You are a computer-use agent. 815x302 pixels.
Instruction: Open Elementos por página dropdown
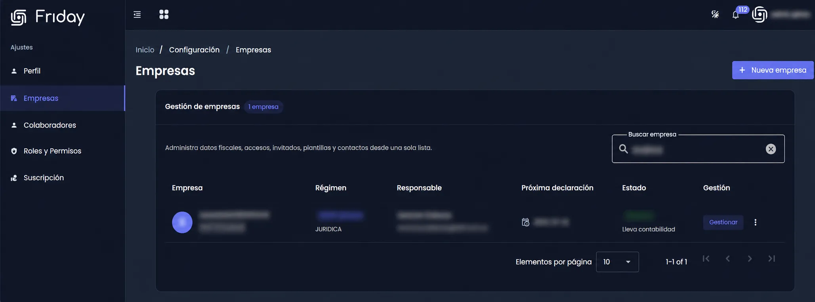617,262
